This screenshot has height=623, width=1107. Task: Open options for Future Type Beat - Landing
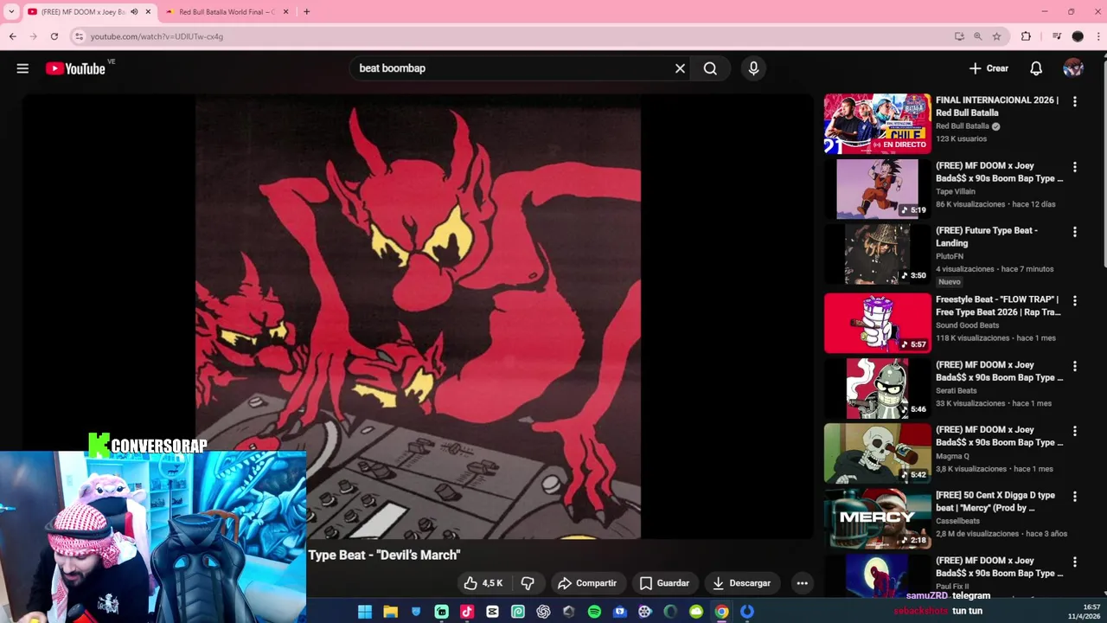click(1075, 232)
